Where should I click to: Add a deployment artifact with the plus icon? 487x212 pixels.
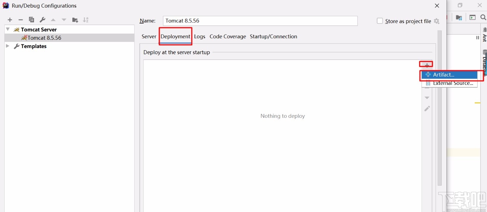(427, 64)
